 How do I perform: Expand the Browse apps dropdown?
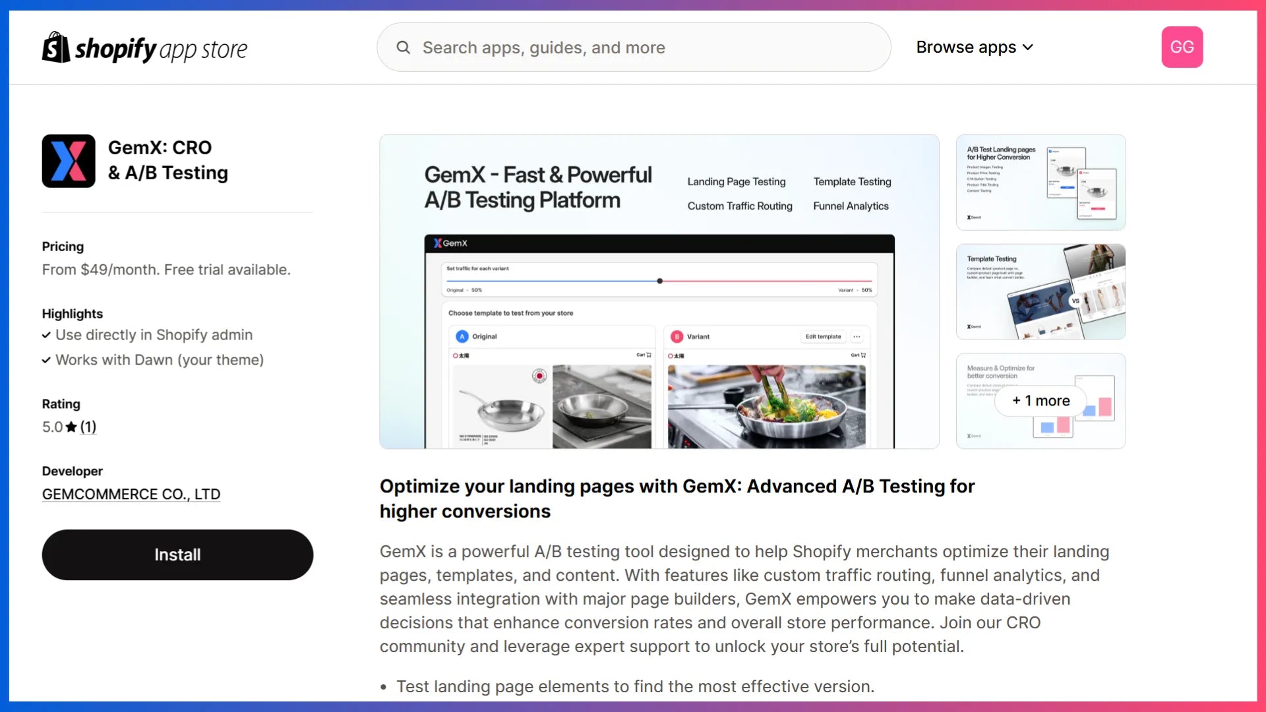(975, 47)
